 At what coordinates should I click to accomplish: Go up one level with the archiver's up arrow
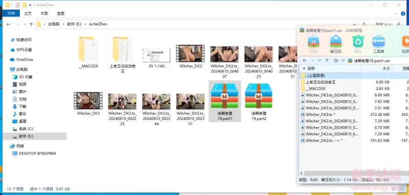(x=327, y=60)
